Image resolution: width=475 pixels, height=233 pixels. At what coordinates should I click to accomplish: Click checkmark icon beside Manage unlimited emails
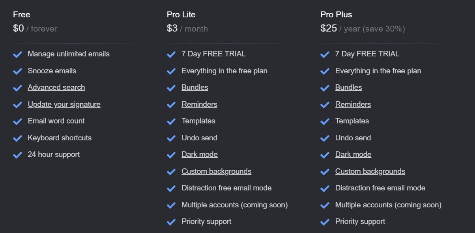(x=17, y=54)
